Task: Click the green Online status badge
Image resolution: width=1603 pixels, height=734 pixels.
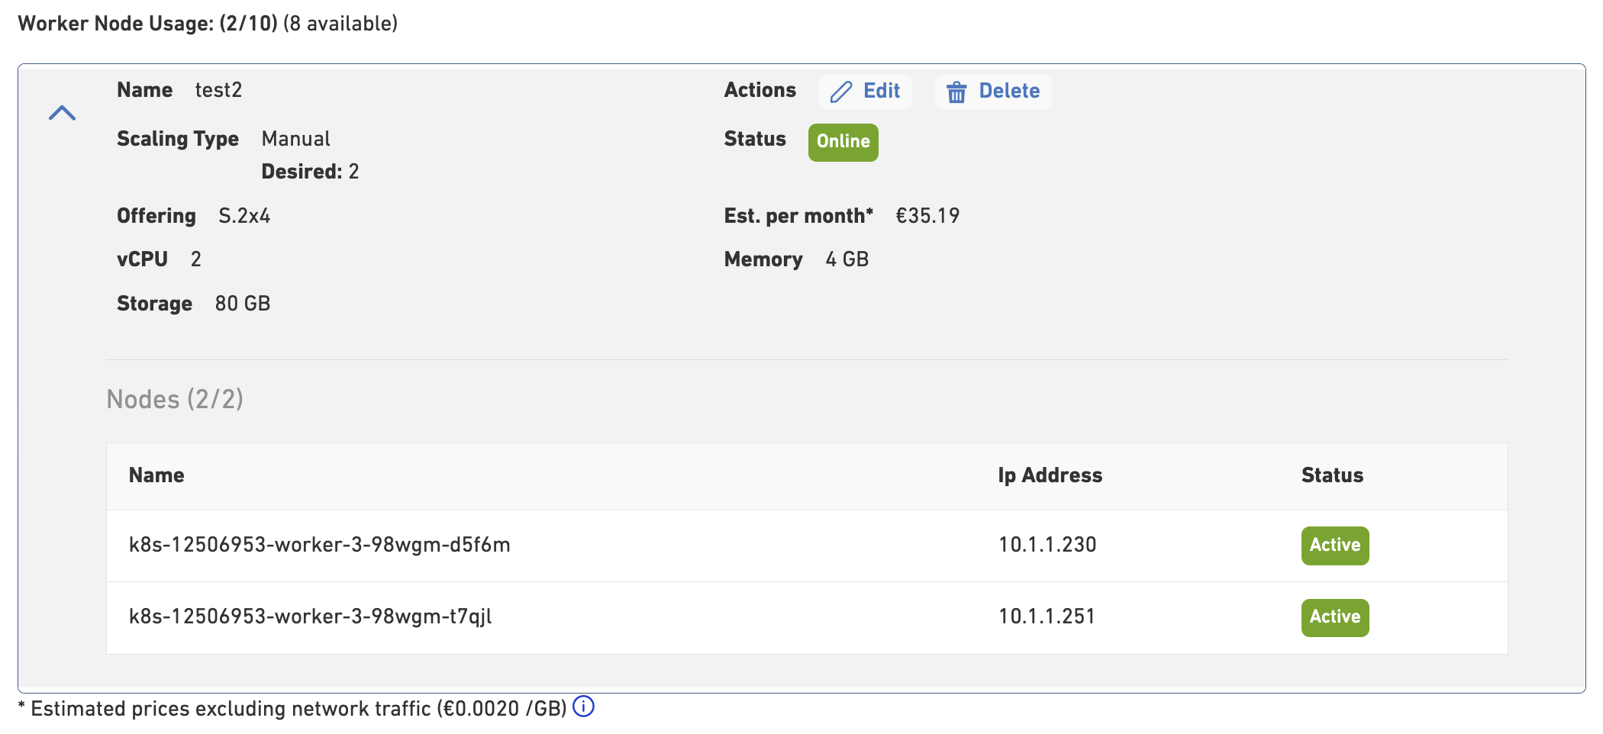Action: 843,142
